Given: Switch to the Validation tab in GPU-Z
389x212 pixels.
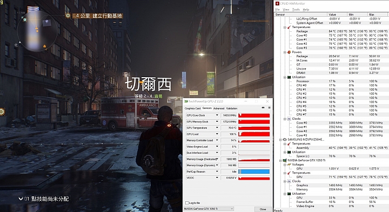Looking at the screenshot, I should tap(232, 108).
